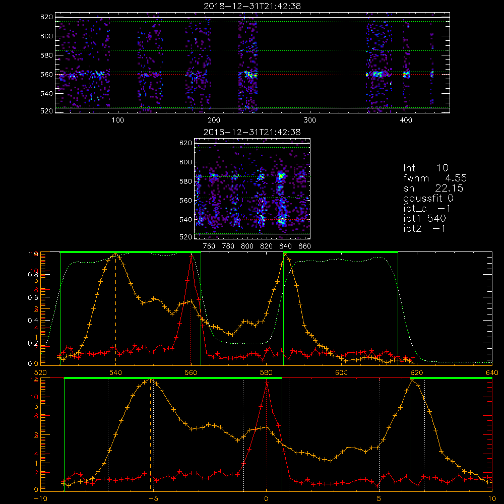This screenshot has height=504, width=504.
Task: Select the 'gaussfit 0' parameter line
Action: click(428, 198)
